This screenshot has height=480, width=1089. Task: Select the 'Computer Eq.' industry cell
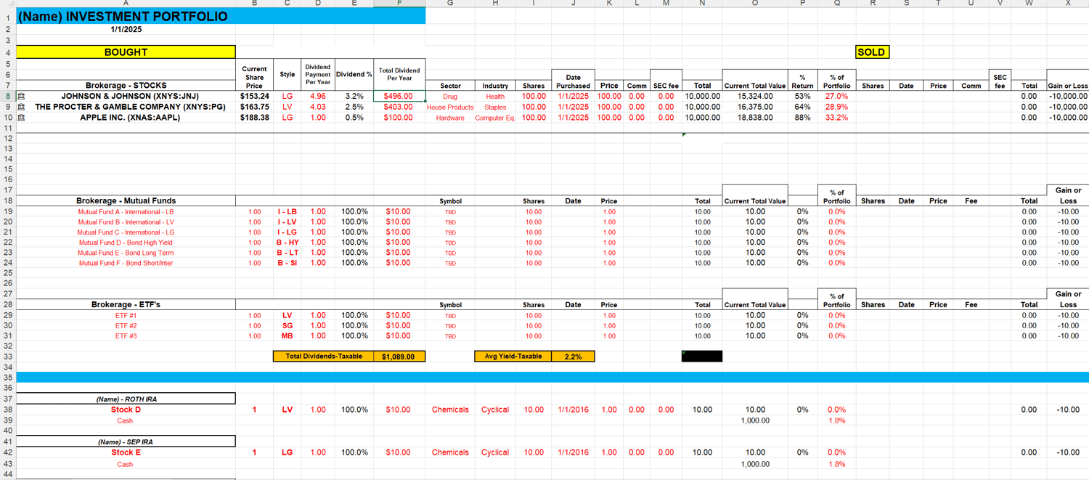[495, 118]
